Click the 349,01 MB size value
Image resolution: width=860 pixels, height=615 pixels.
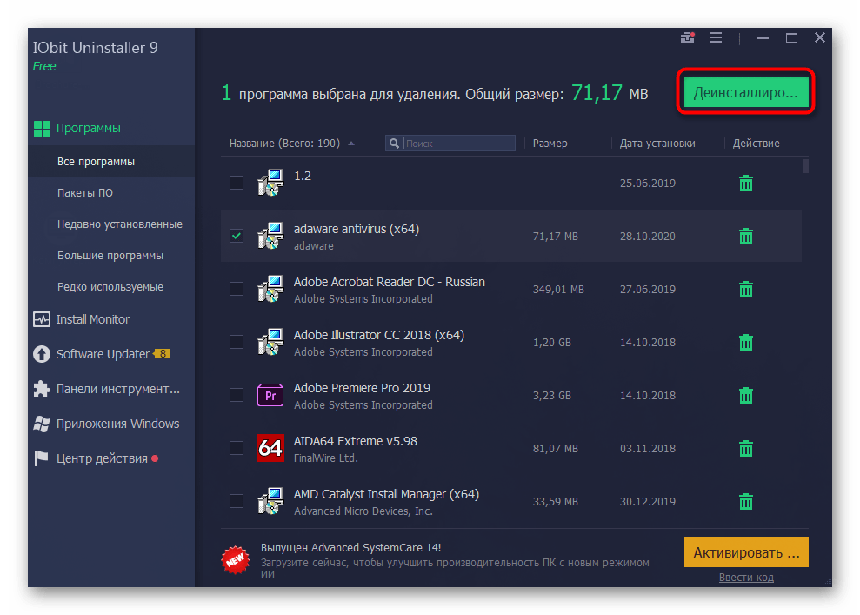click(558, 289)
